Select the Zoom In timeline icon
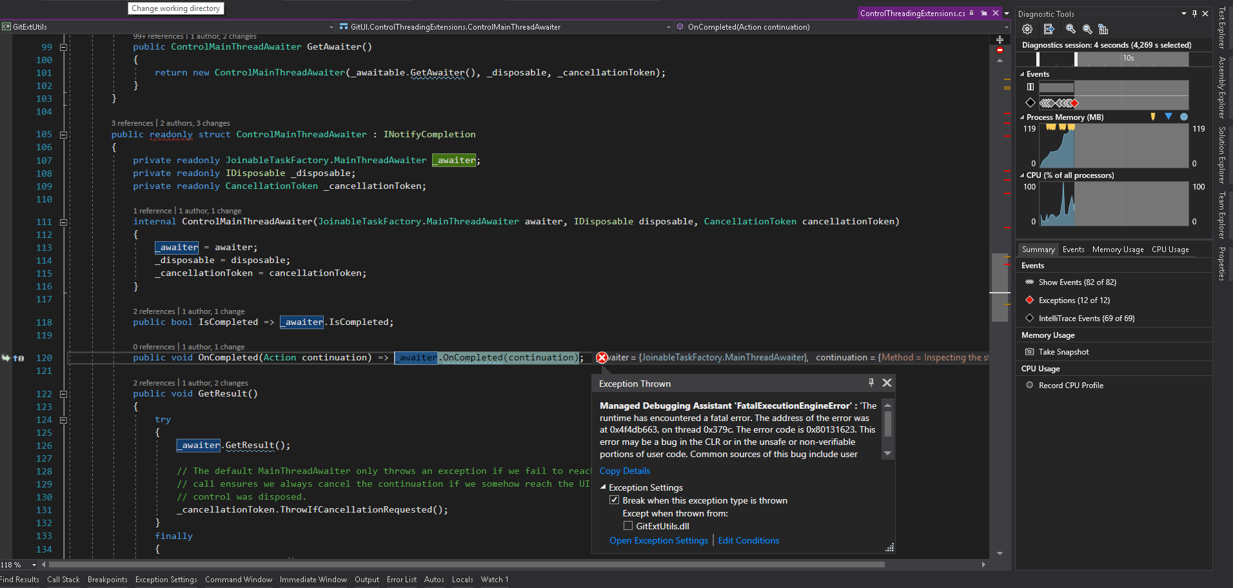 (x=1071, y=29)
